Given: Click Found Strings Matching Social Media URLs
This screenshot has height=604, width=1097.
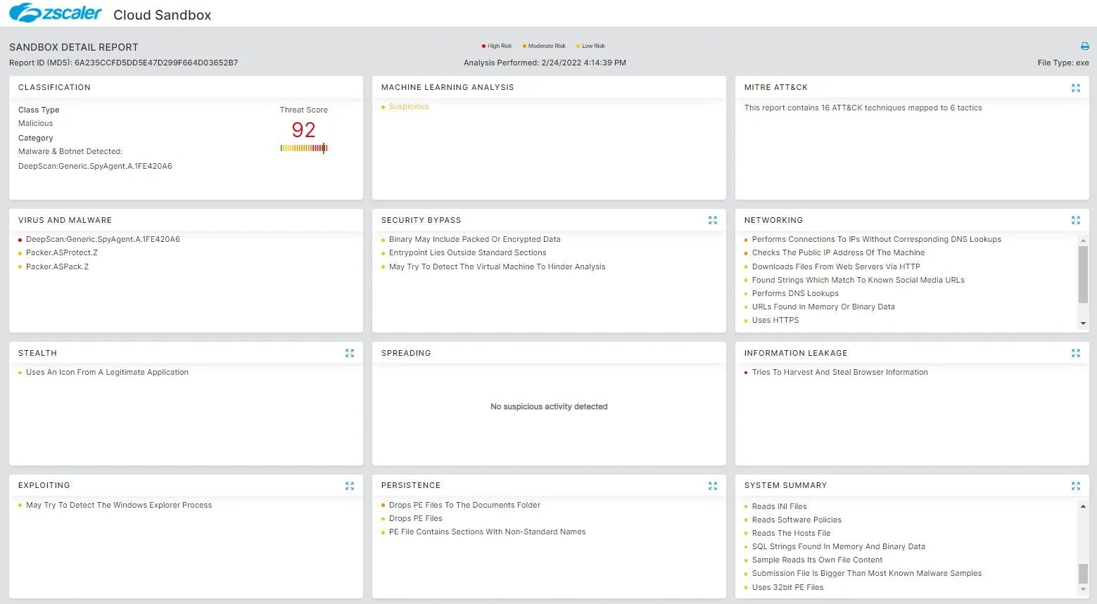Looking at the screenshot, I should pos(858,281).
